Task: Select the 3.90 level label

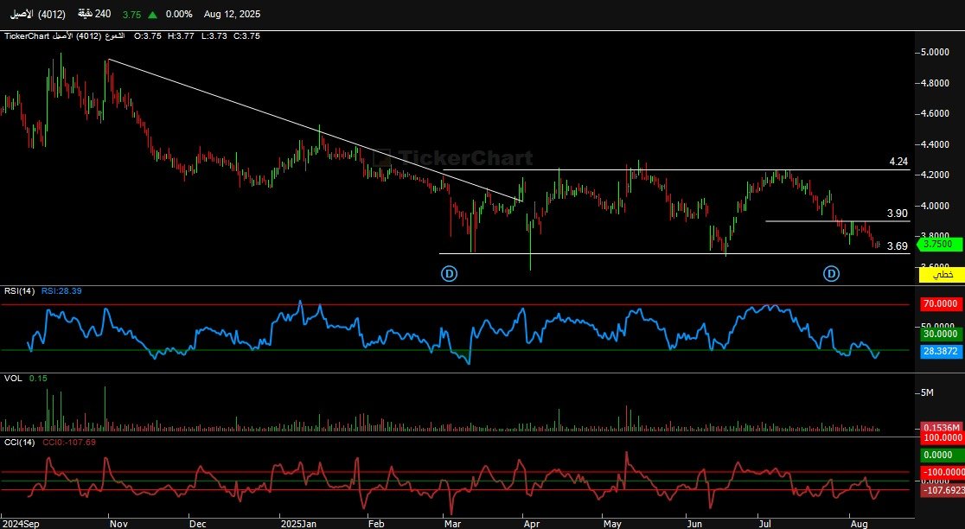Action: click(898, 214)
